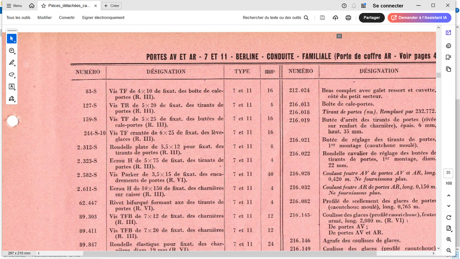The height and width of the screenshot is (259, 460).
Task: Open the Comments side panel
Action: click(448, 46)
